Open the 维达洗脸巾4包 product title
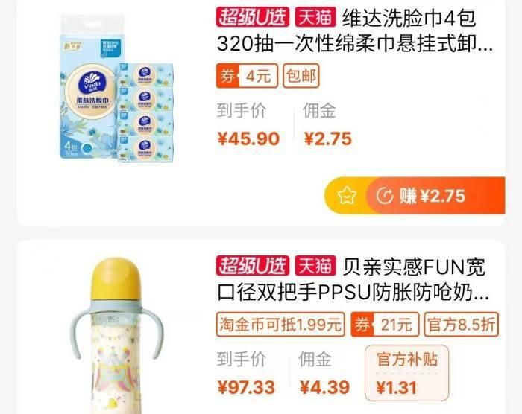 pyautogui.click(x=355, y=31)
